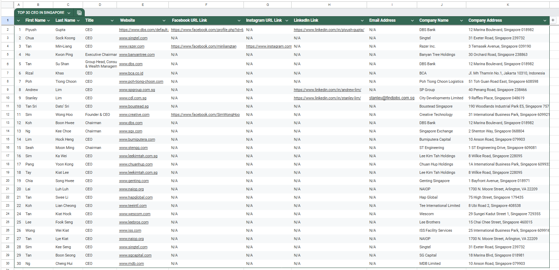The image size is (559, 270).
Task: Select the 'Singapore Exchange' company cell
Action: point(441,131)
